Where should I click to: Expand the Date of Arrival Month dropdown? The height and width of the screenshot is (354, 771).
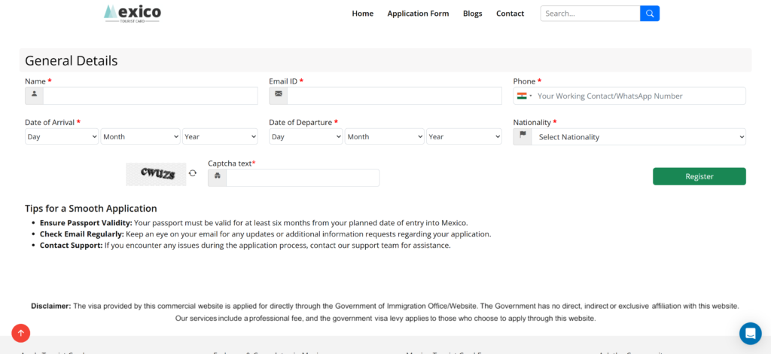click(x=141, y=137)
